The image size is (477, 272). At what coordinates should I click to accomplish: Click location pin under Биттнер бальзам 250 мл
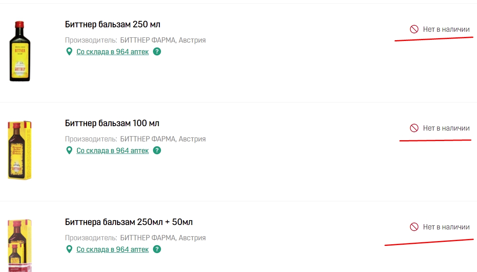coord(69,51)
